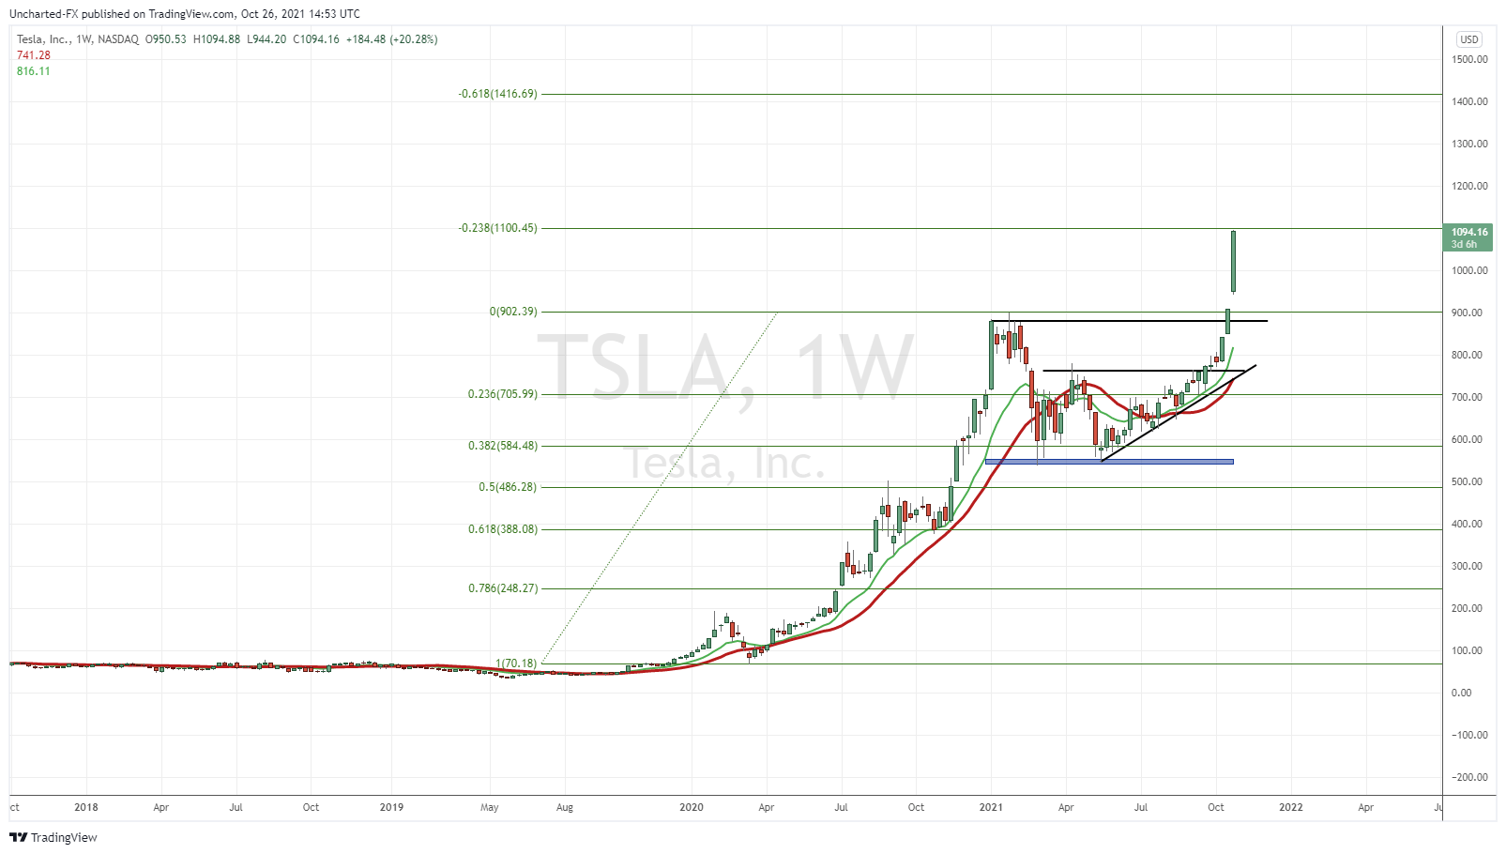
Task: Click the 0.236(705.99) retracement label
Action: (503, 394)
